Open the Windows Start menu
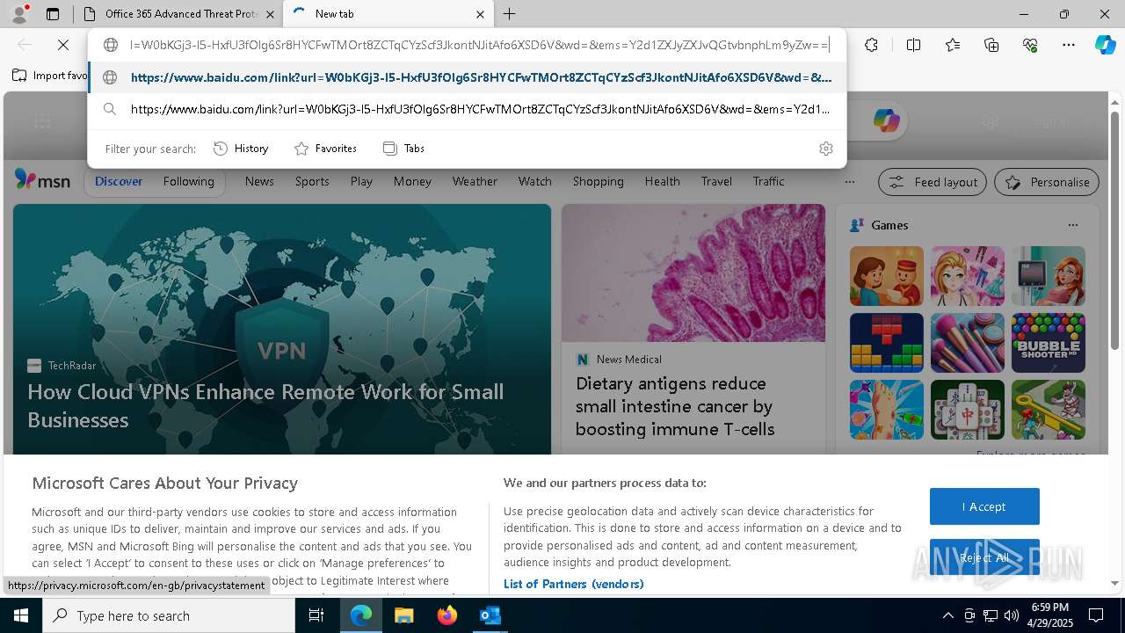 (20, 615)
